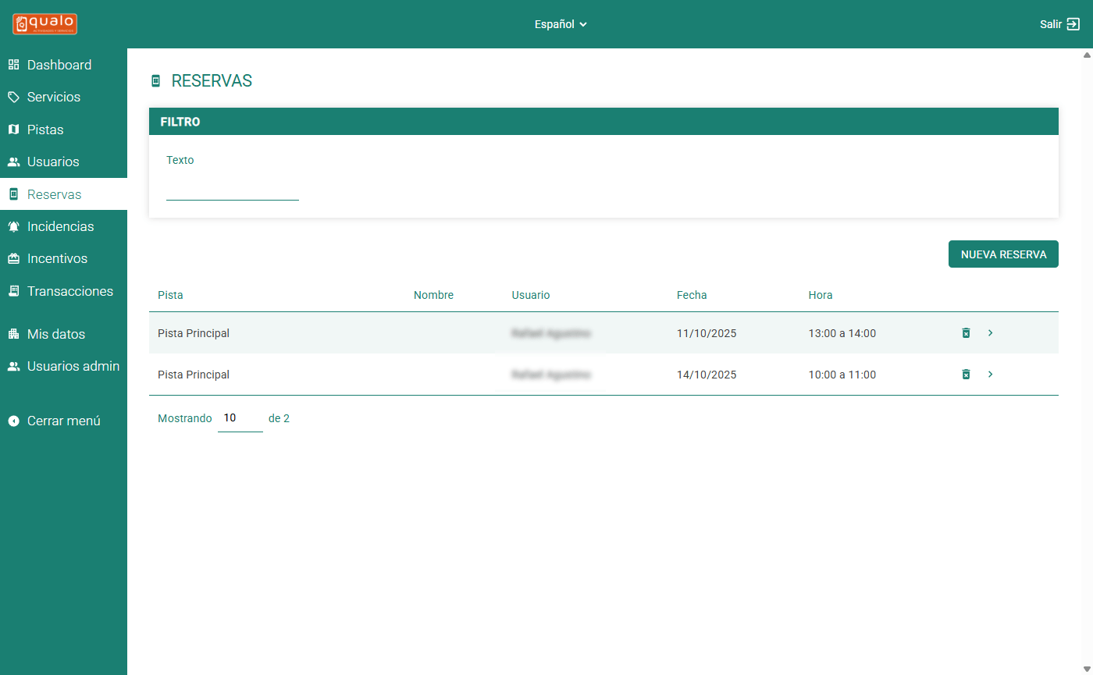This screenshot has height=675, width=1093.
Task: Click the Mostrando rows count field
Action: coord(240,418)
